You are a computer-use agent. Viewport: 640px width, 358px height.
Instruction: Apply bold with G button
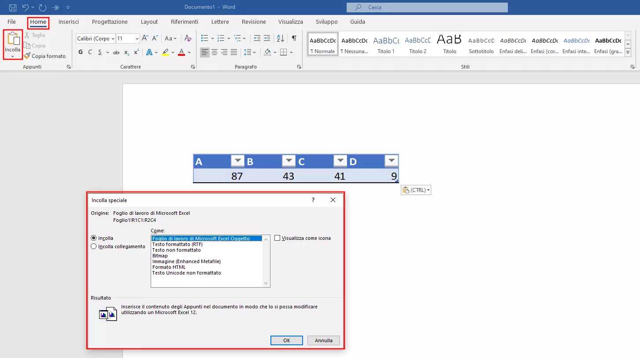[81, 52]
